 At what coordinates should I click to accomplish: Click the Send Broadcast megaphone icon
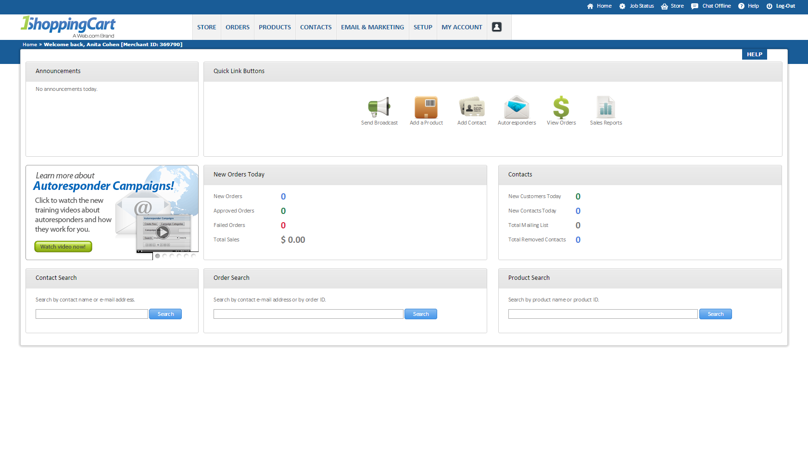[379, 107]
